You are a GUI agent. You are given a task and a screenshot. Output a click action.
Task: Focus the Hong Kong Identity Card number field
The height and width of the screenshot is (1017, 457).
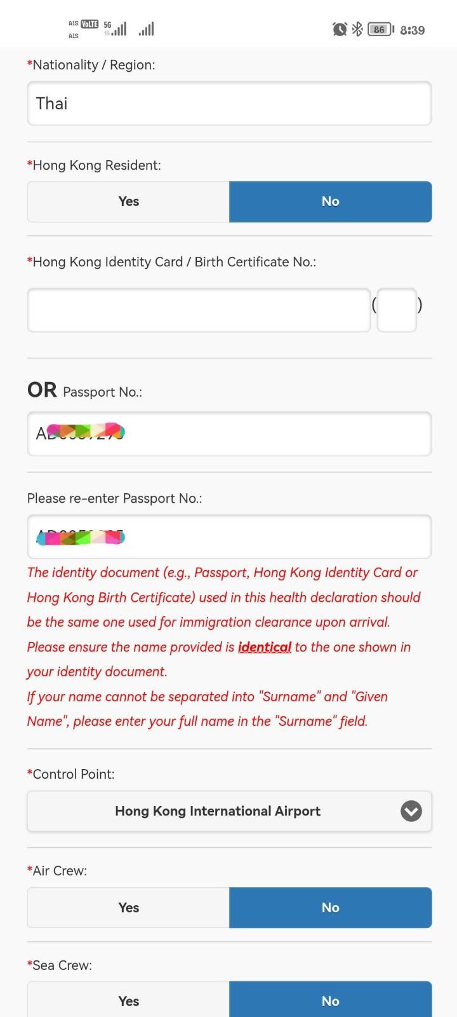(x=199, y=310)
